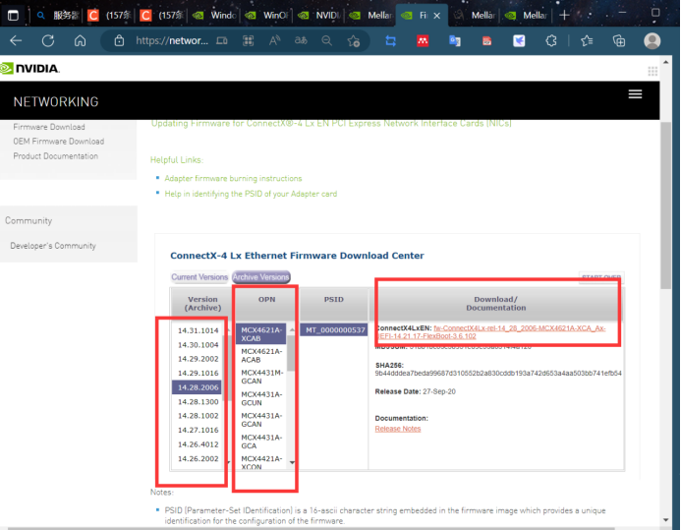
Task: Open the Extensions puzzle piece menu
Action: point(551,41)
